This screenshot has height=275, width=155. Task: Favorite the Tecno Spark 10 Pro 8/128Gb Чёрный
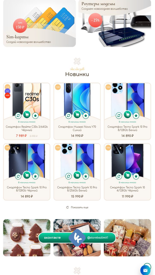coord(35,176)
